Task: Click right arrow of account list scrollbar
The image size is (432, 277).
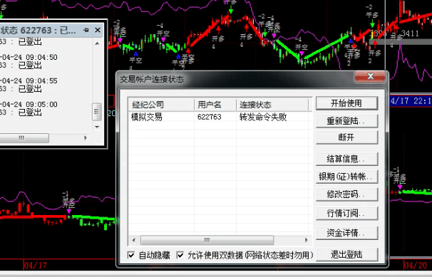Action: coord(306,240)
